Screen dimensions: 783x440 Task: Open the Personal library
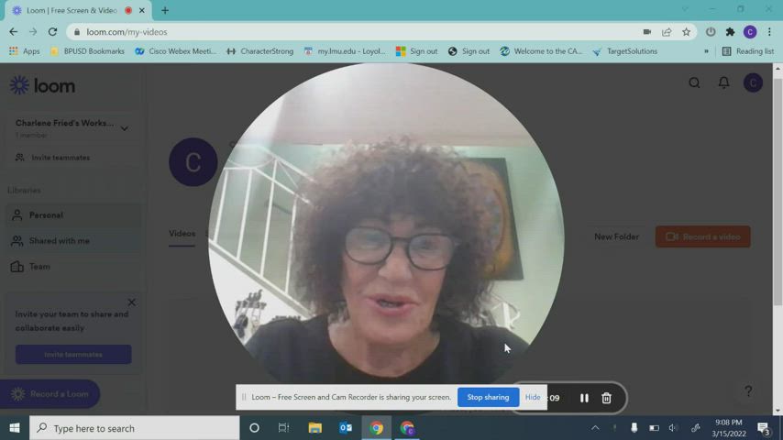46,215
